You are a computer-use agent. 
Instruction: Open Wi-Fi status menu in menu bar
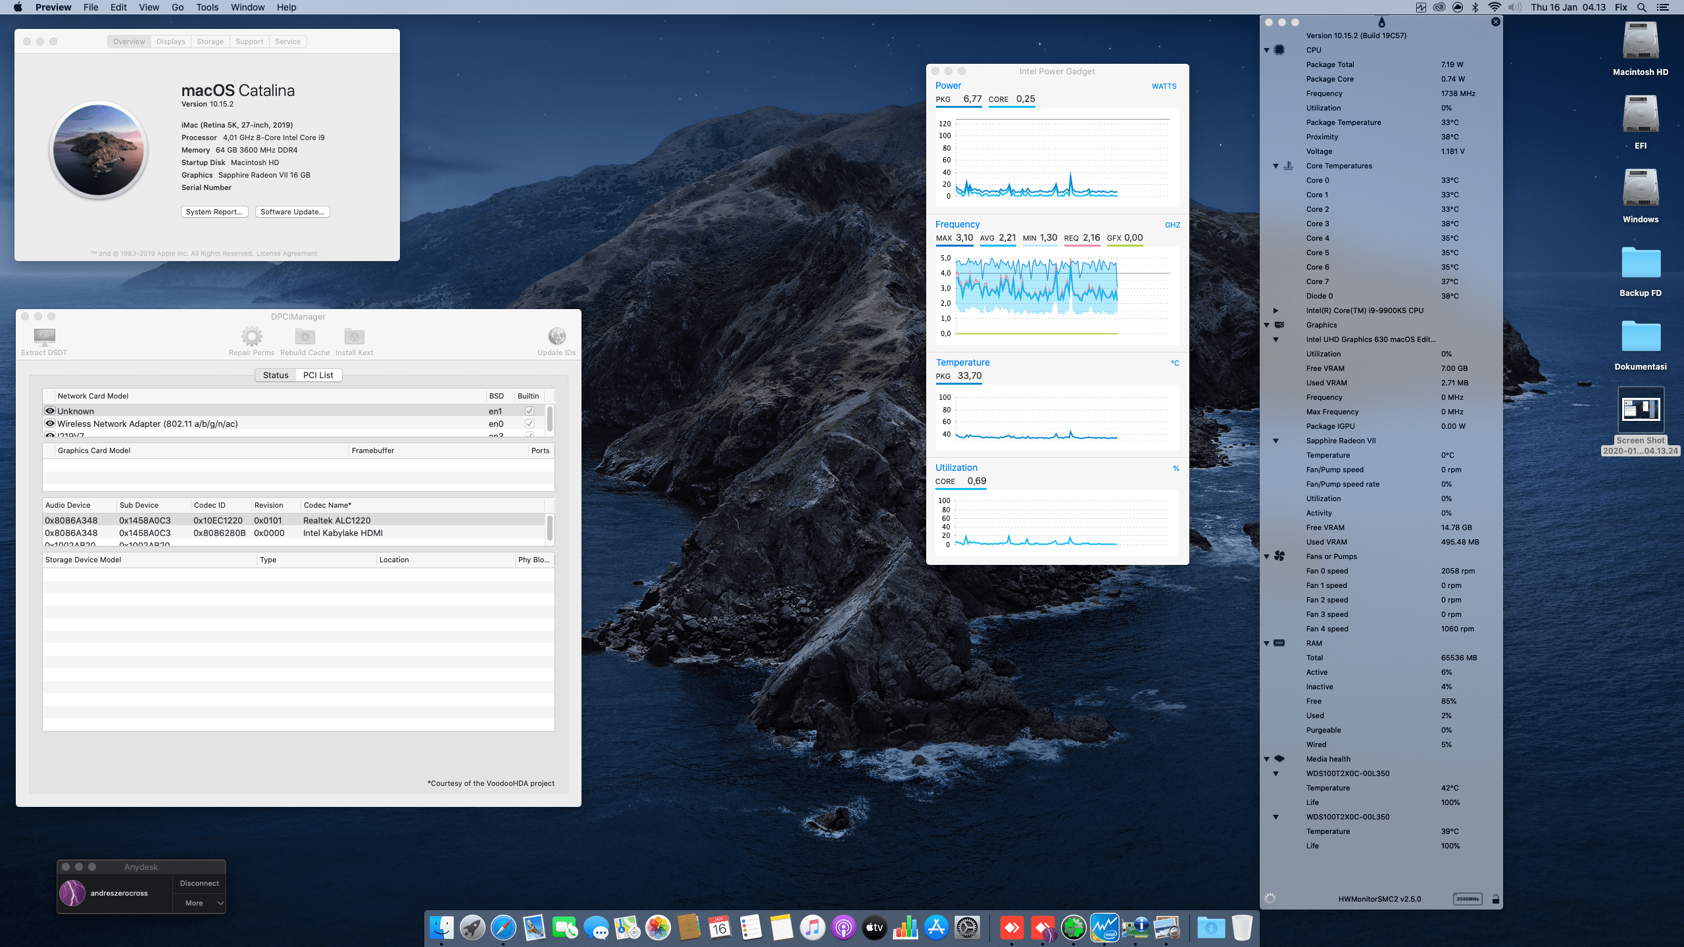[1495, 7]
